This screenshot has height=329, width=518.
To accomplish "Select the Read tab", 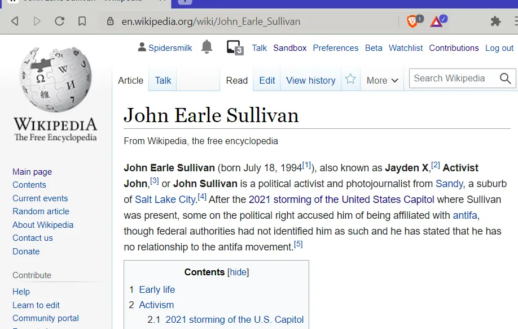I will click(x=236, y=80).
